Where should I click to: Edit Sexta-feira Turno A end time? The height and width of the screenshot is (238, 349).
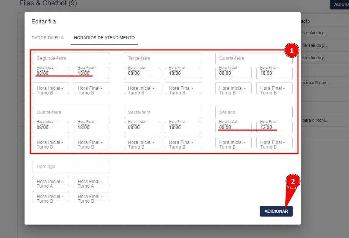click(183, 127)
